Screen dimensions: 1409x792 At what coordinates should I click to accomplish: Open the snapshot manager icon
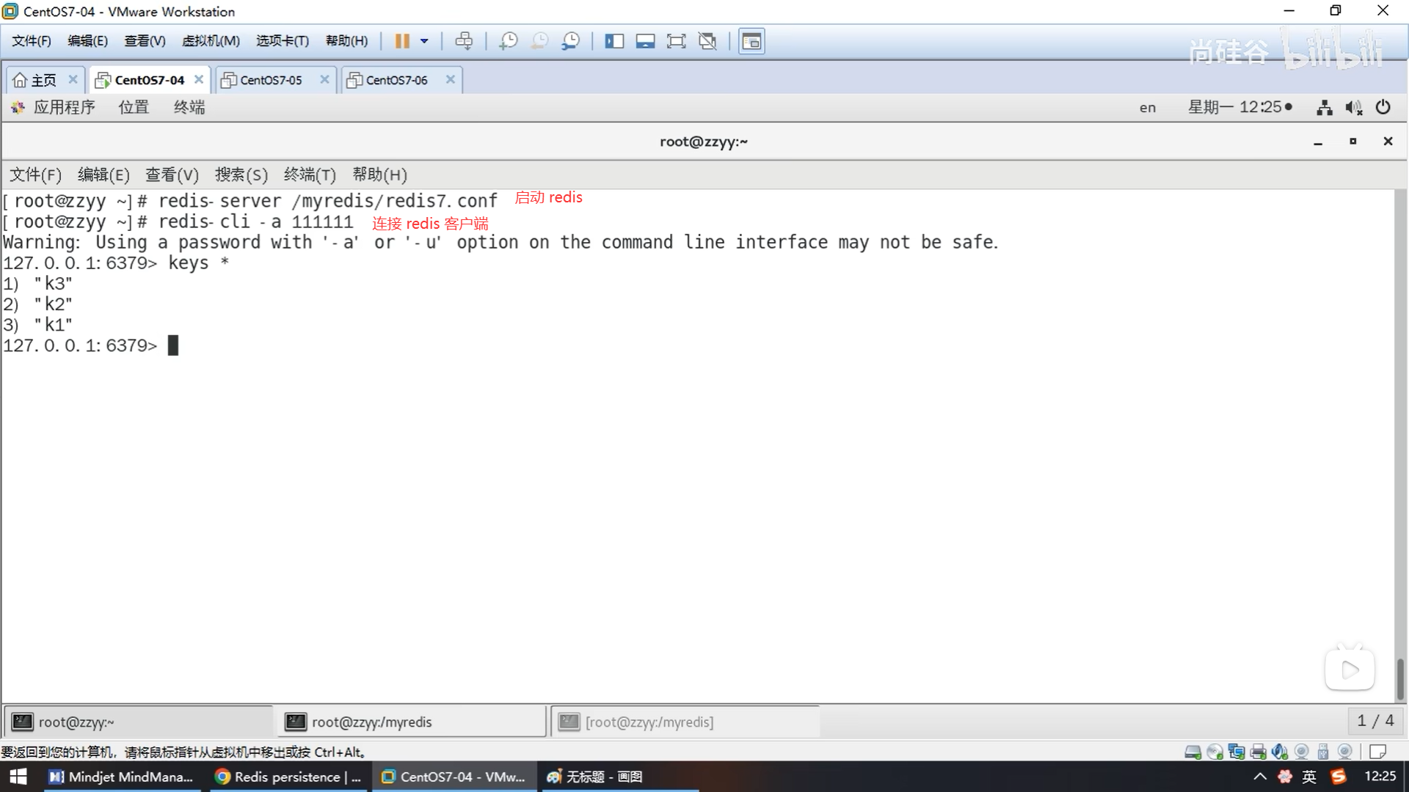pos(570,41)
